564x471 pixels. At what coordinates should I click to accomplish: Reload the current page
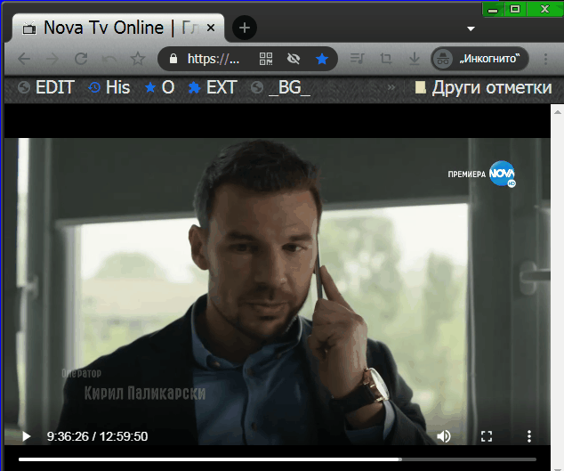click(x=81, y=59)
